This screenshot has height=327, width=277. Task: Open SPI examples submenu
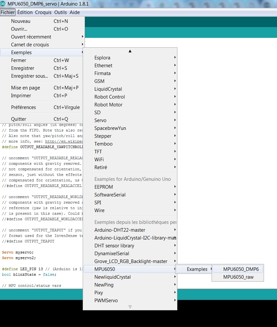click(x=130, y=202)
